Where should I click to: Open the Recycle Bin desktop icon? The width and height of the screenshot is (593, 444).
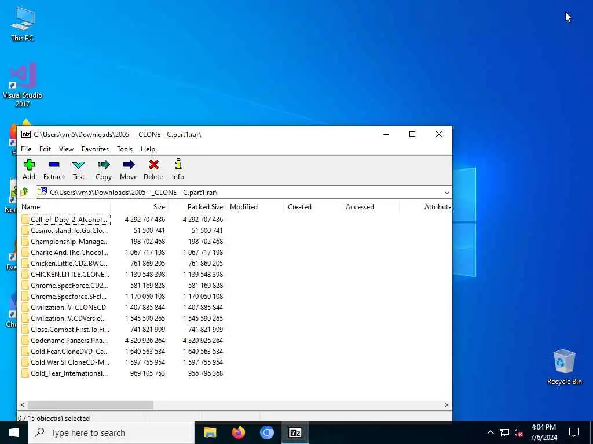click(x=564, y=367)
